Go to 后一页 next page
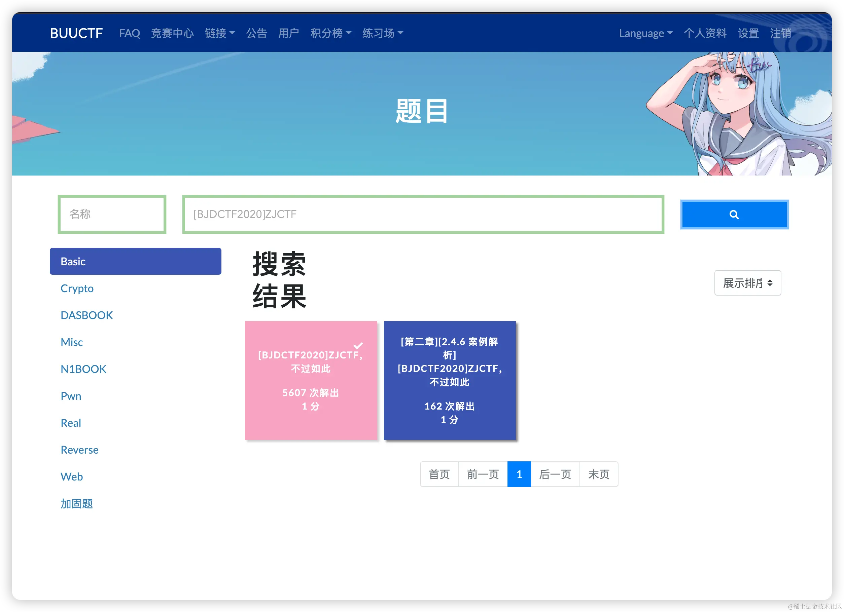The height and width of the screenshot is (612, 844). click(555, 474)
